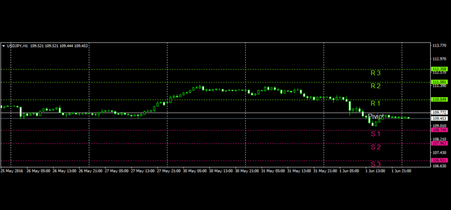Click the 26 May 21:00 time label
This screenshot has height=210, width=451.
point(91,171)
